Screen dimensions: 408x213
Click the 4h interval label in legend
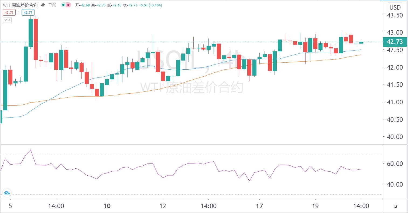(43, 5)
